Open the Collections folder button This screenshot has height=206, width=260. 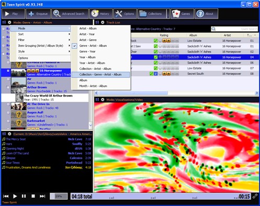tap(152, 14)
